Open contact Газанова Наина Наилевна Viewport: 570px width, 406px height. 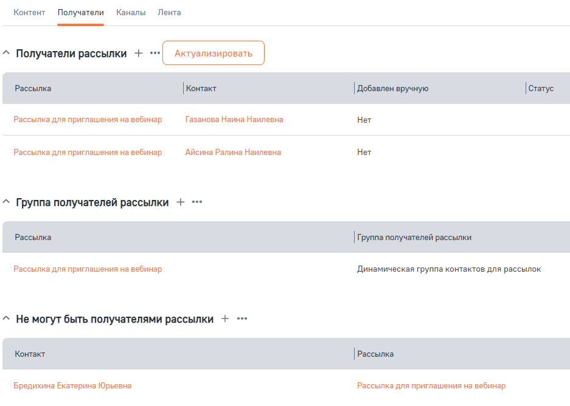click(x=234, y=120)
